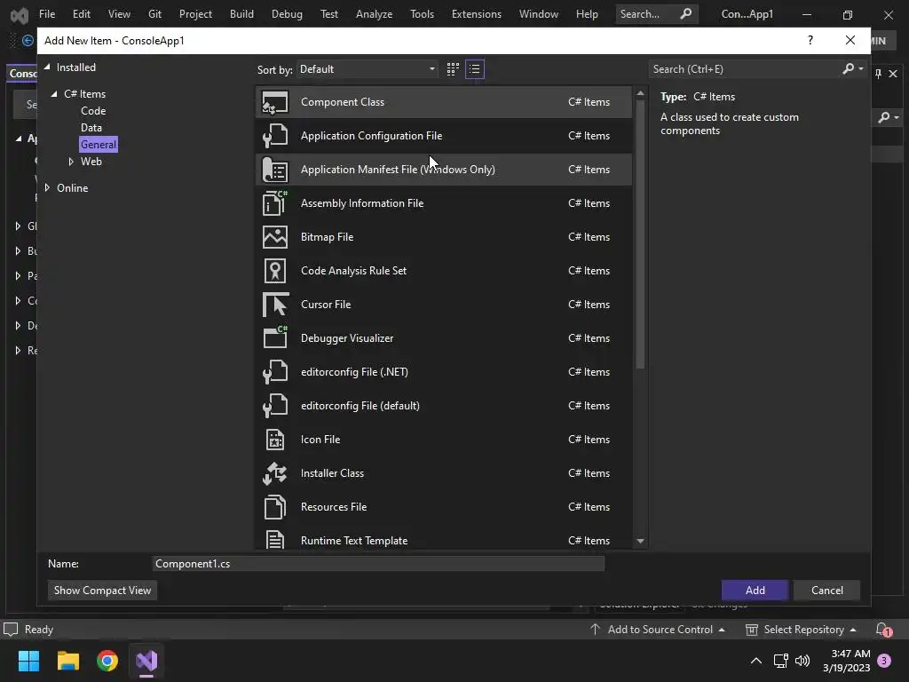Open the Edit menu

pyautogui.click(x=81, y=14)
